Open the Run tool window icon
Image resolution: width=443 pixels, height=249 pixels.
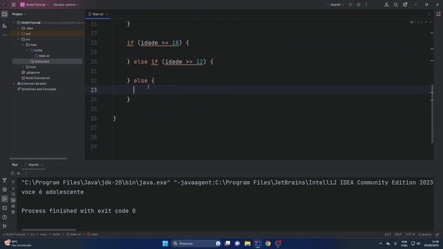(5, 199)
